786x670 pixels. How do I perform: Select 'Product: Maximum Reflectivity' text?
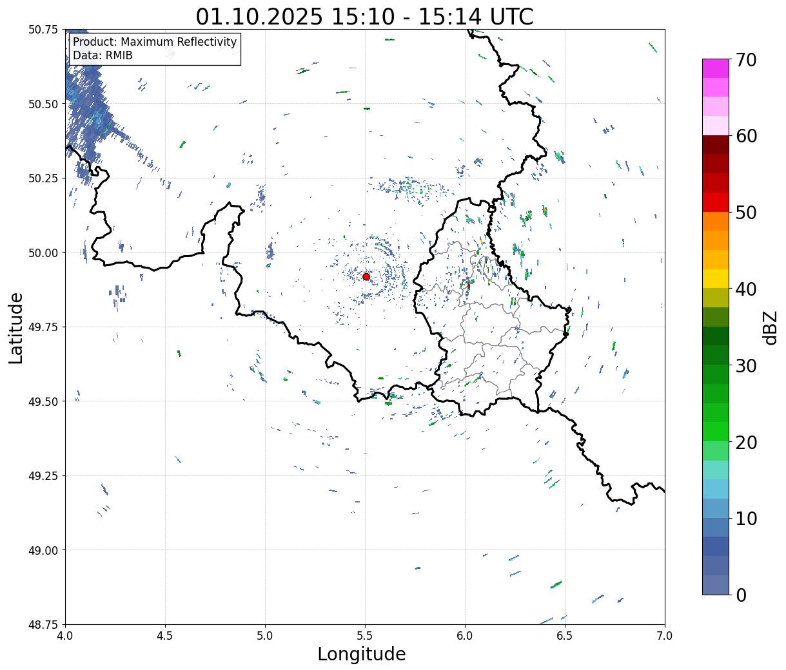[x=155, y=42]
